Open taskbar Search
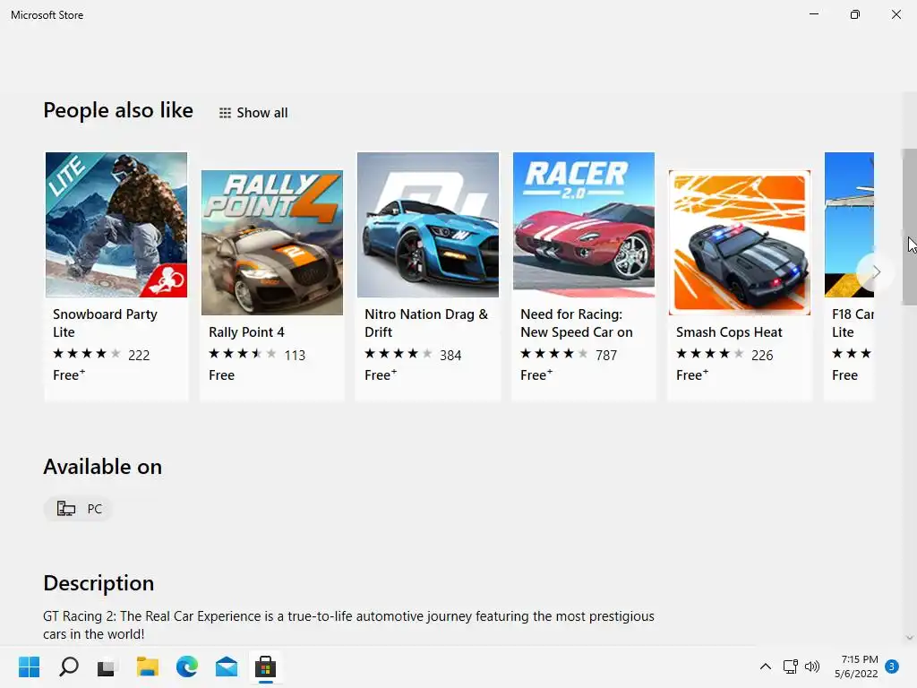The image size is (917, 688). pos(68,666)
